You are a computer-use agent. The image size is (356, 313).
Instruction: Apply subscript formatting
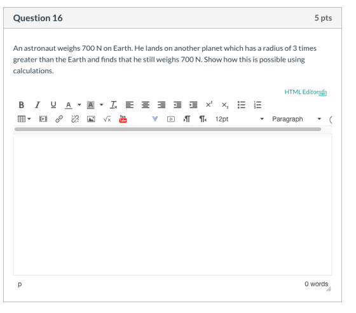coord(225,105)
